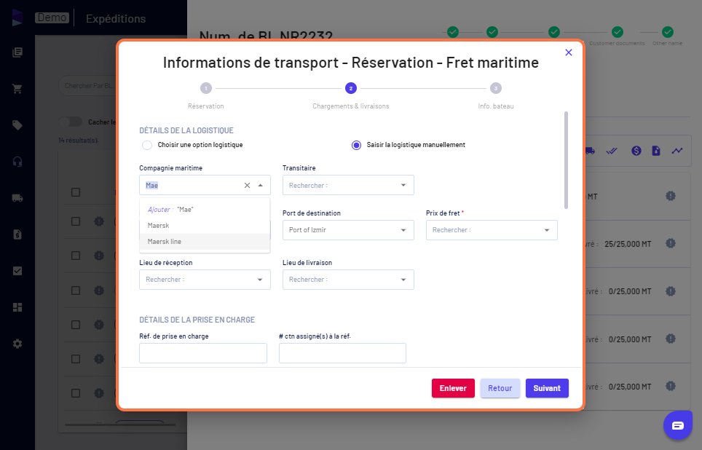The image size is (702, 450).
Task: Go to step 1 Réservation
Action: click(x=206, y=88)
